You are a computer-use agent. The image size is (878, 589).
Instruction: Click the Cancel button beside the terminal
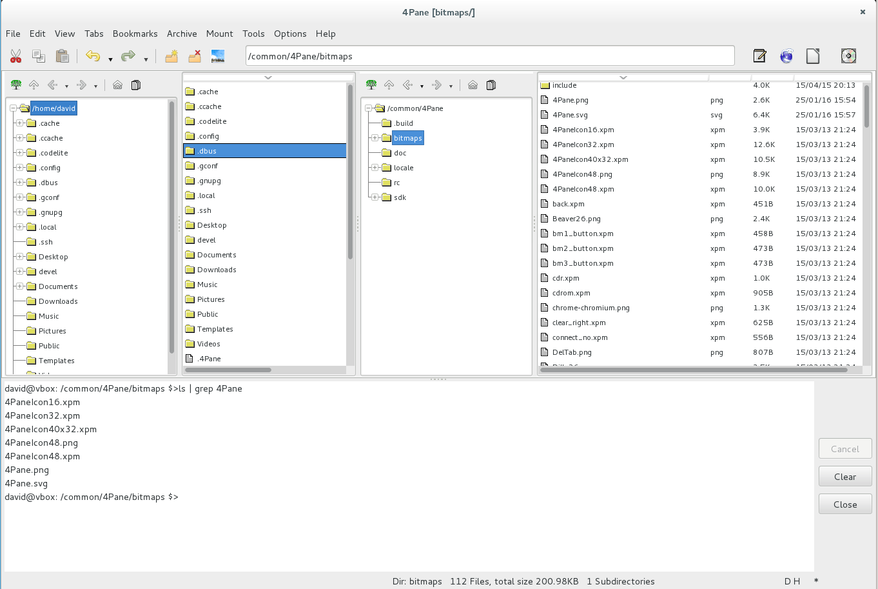point(845,449)
